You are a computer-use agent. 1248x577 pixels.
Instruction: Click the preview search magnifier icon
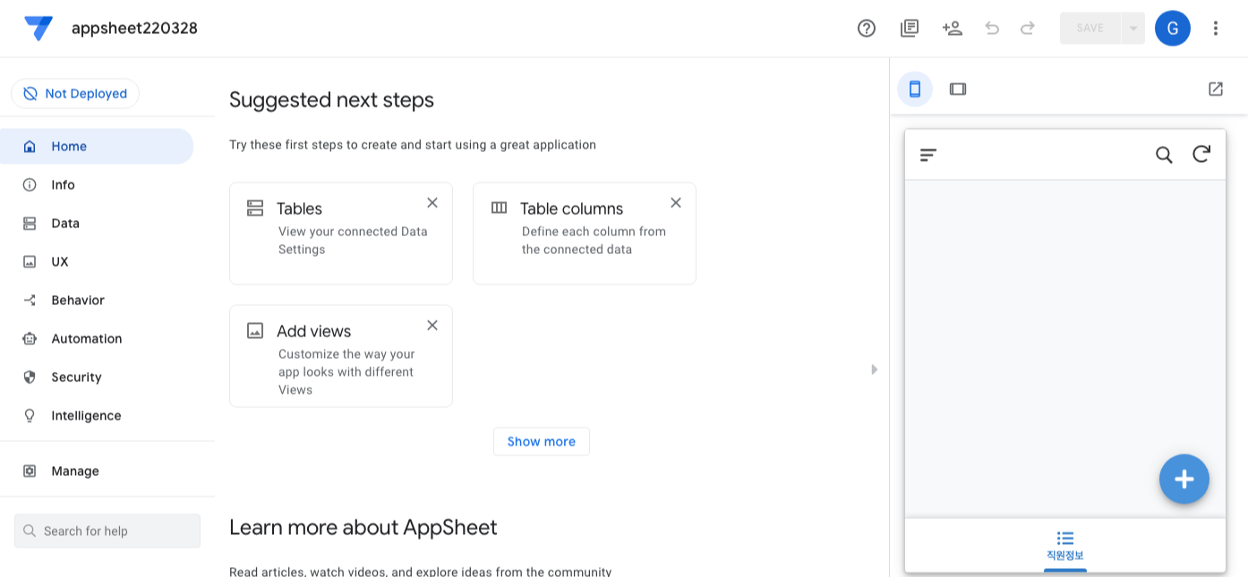click(1164, 155)
